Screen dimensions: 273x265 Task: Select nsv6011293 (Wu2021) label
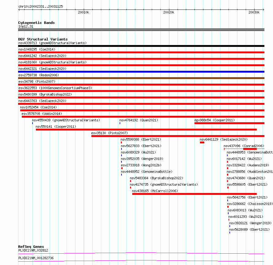246,217
